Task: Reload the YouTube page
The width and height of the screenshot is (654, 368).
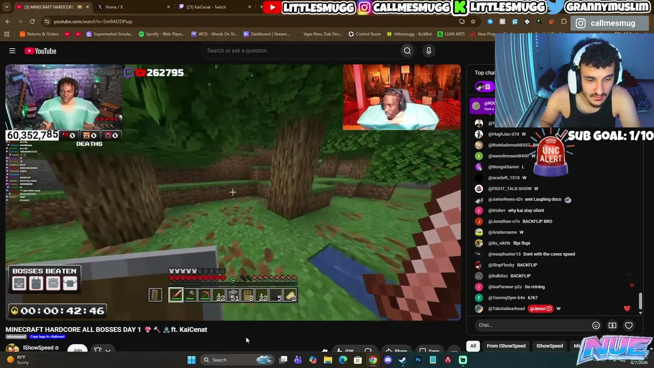Action: pos(32,21)
